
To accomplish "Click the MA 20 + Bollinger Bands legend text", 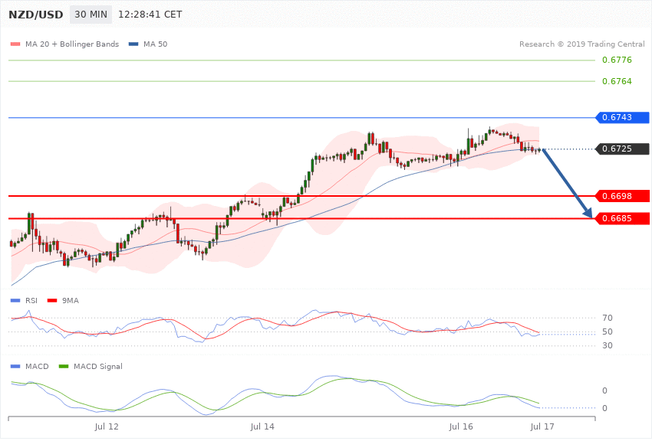I will [72, 44].
